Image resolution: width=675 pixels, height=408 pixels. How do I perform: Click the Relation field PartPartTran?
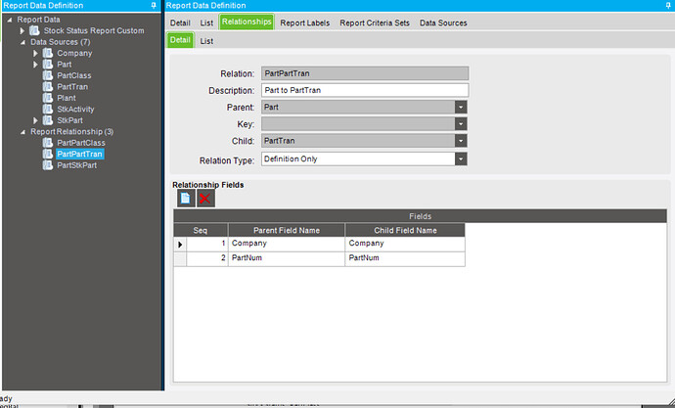point(365,73)
